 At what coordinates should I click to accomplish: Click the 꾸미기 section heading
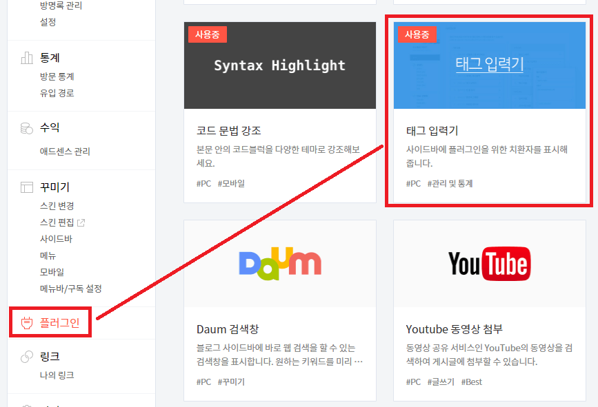point(54,187)
